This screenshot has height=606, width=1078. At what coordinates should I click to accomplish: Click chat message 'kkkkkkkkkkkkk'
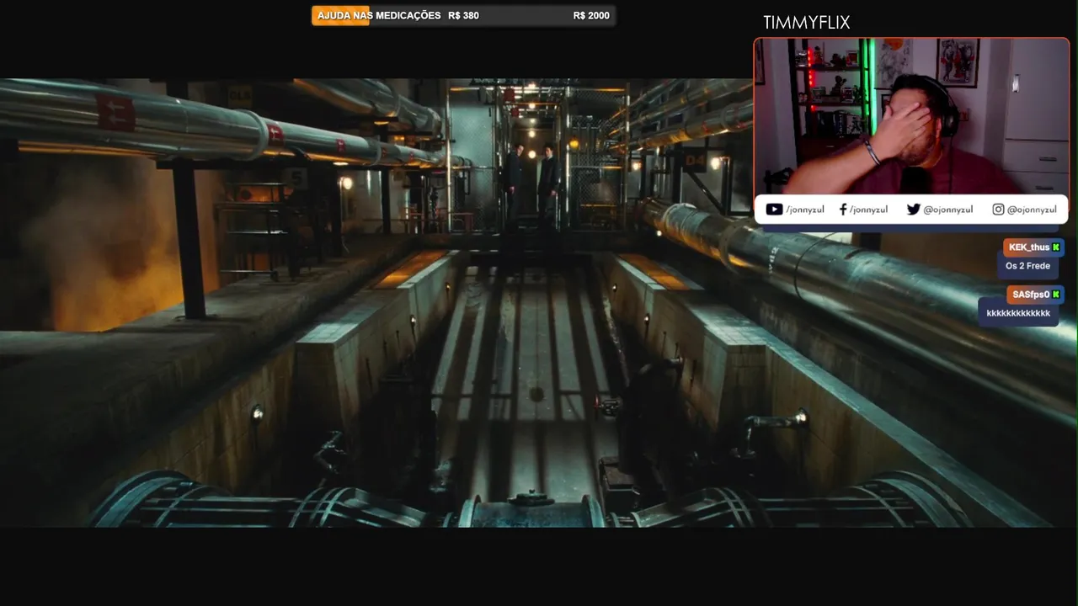[x=1018, y=313]
